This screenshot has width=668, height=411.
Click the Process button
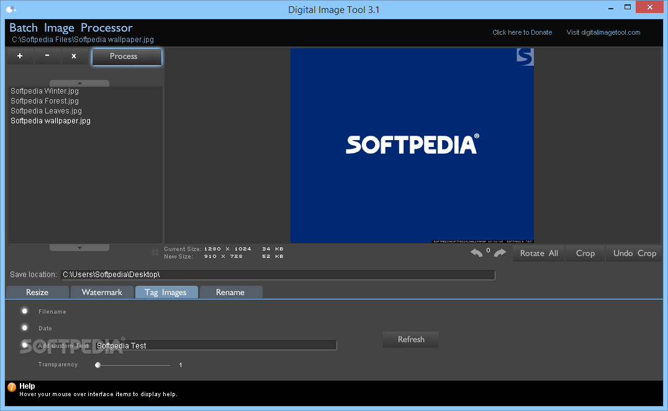pyautogui.click(x=127, y=56)
